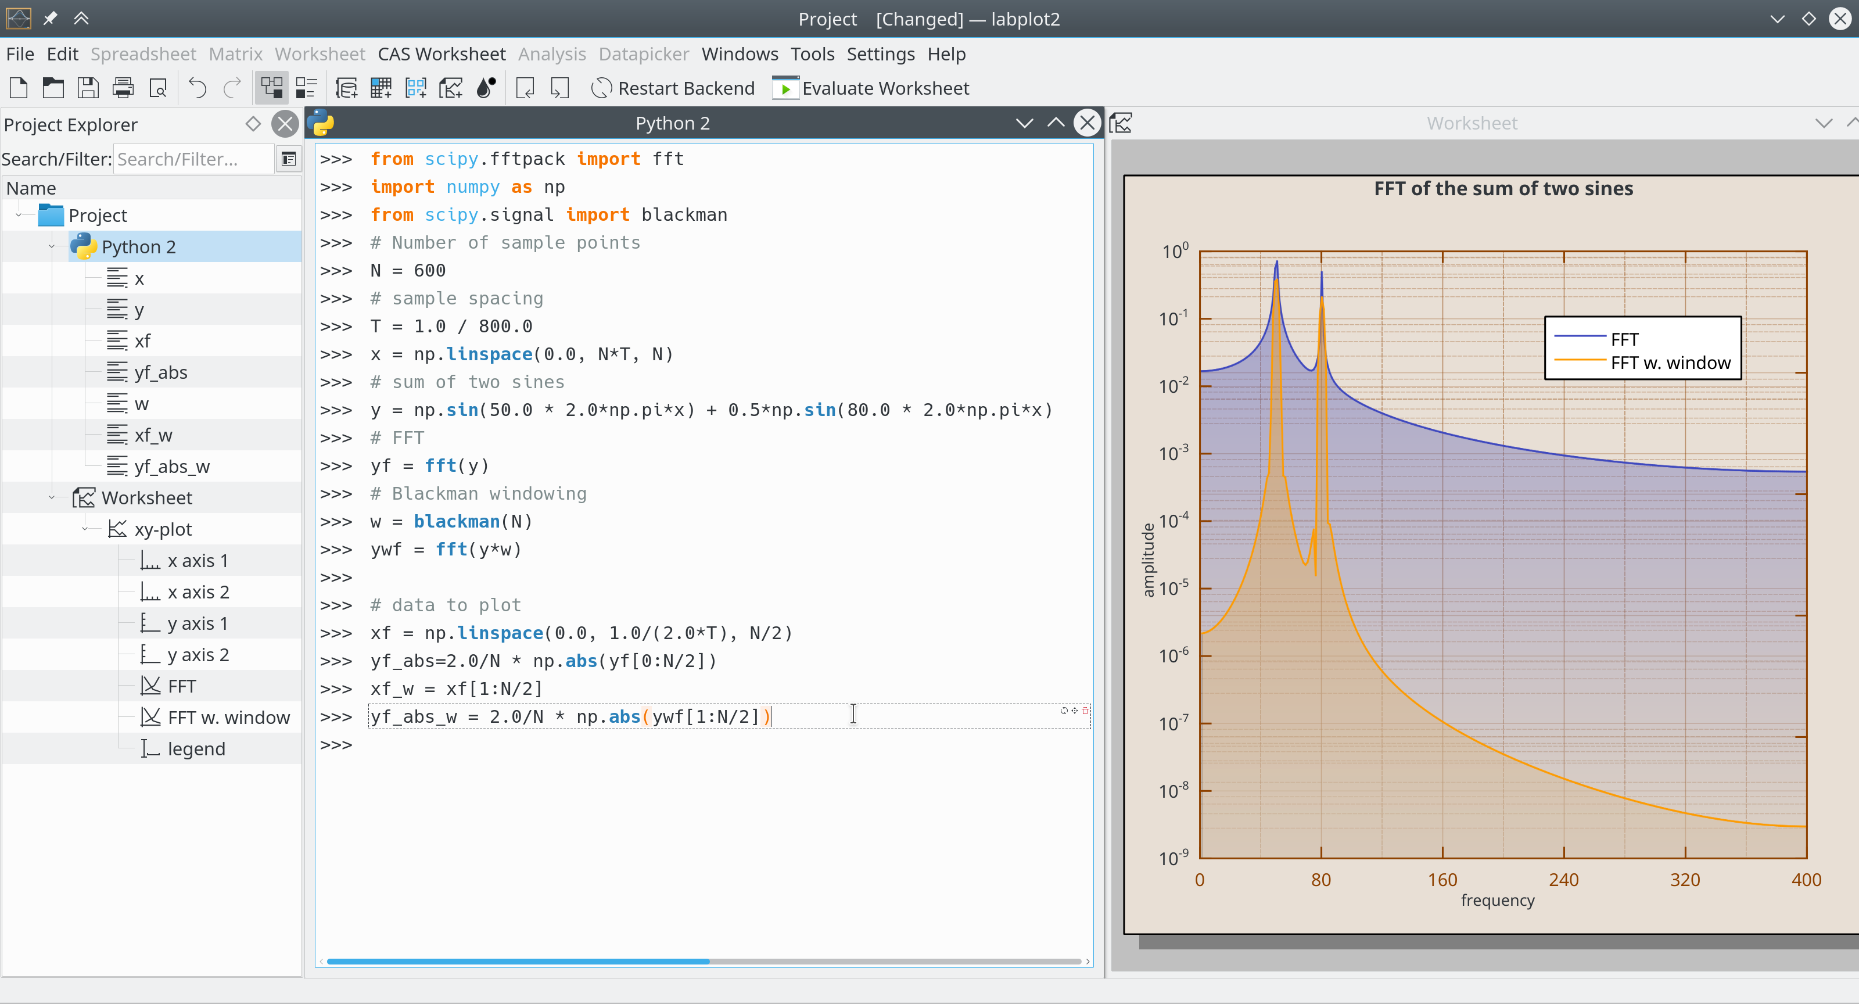Open the CAS Worksheet menu
1859x1004 pixels.
click(x=441, y=54)
